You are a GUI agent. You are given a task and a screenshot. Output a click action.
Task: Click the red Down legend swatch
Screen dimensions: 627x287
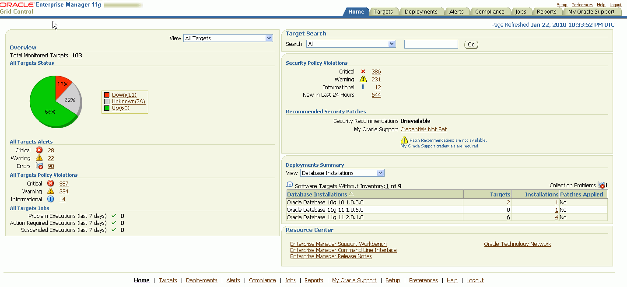107,95
